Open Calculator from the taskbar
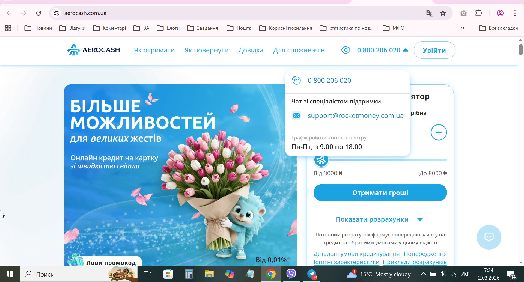Image resolution: width=524 pixels, height=282 pixels. 189,274
